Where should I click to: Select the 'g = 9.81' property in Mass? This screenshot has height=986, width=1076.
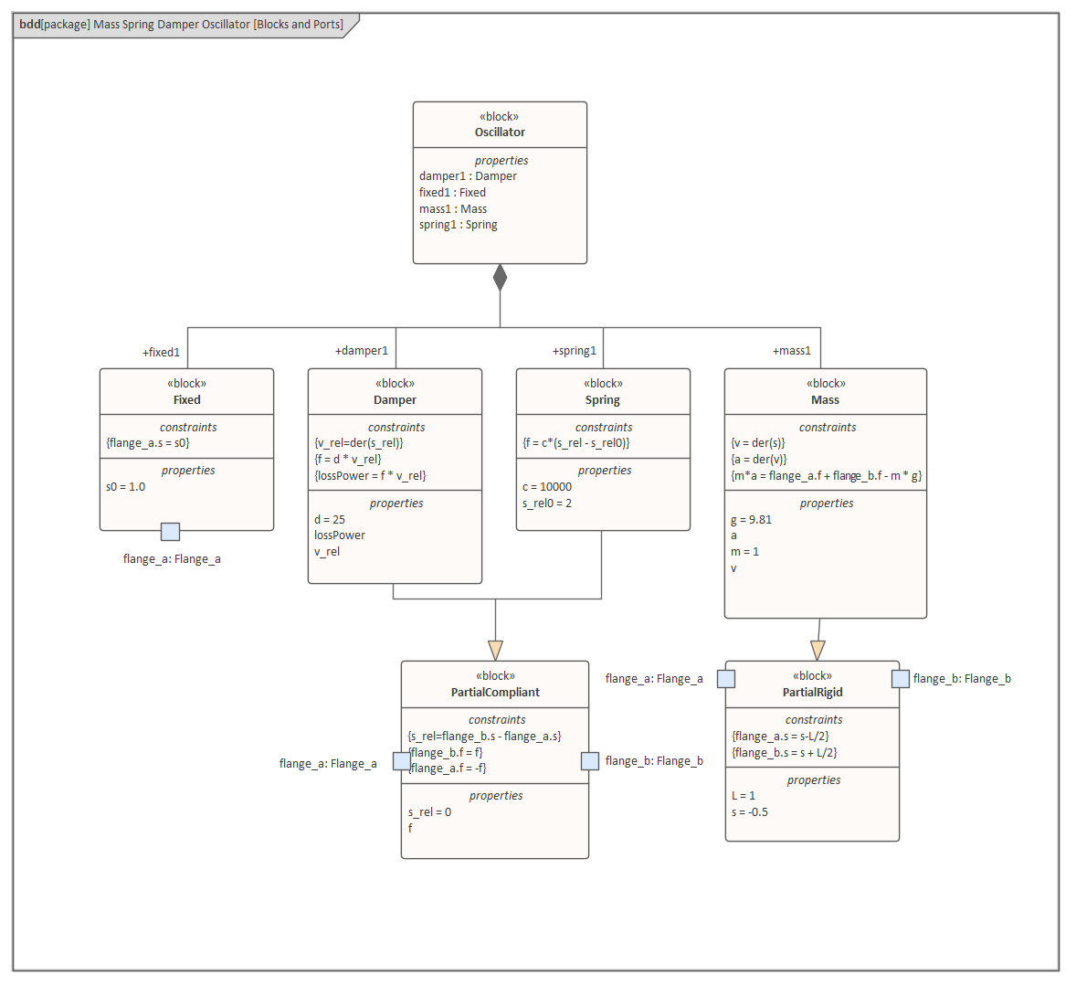[x=751, y=520]
